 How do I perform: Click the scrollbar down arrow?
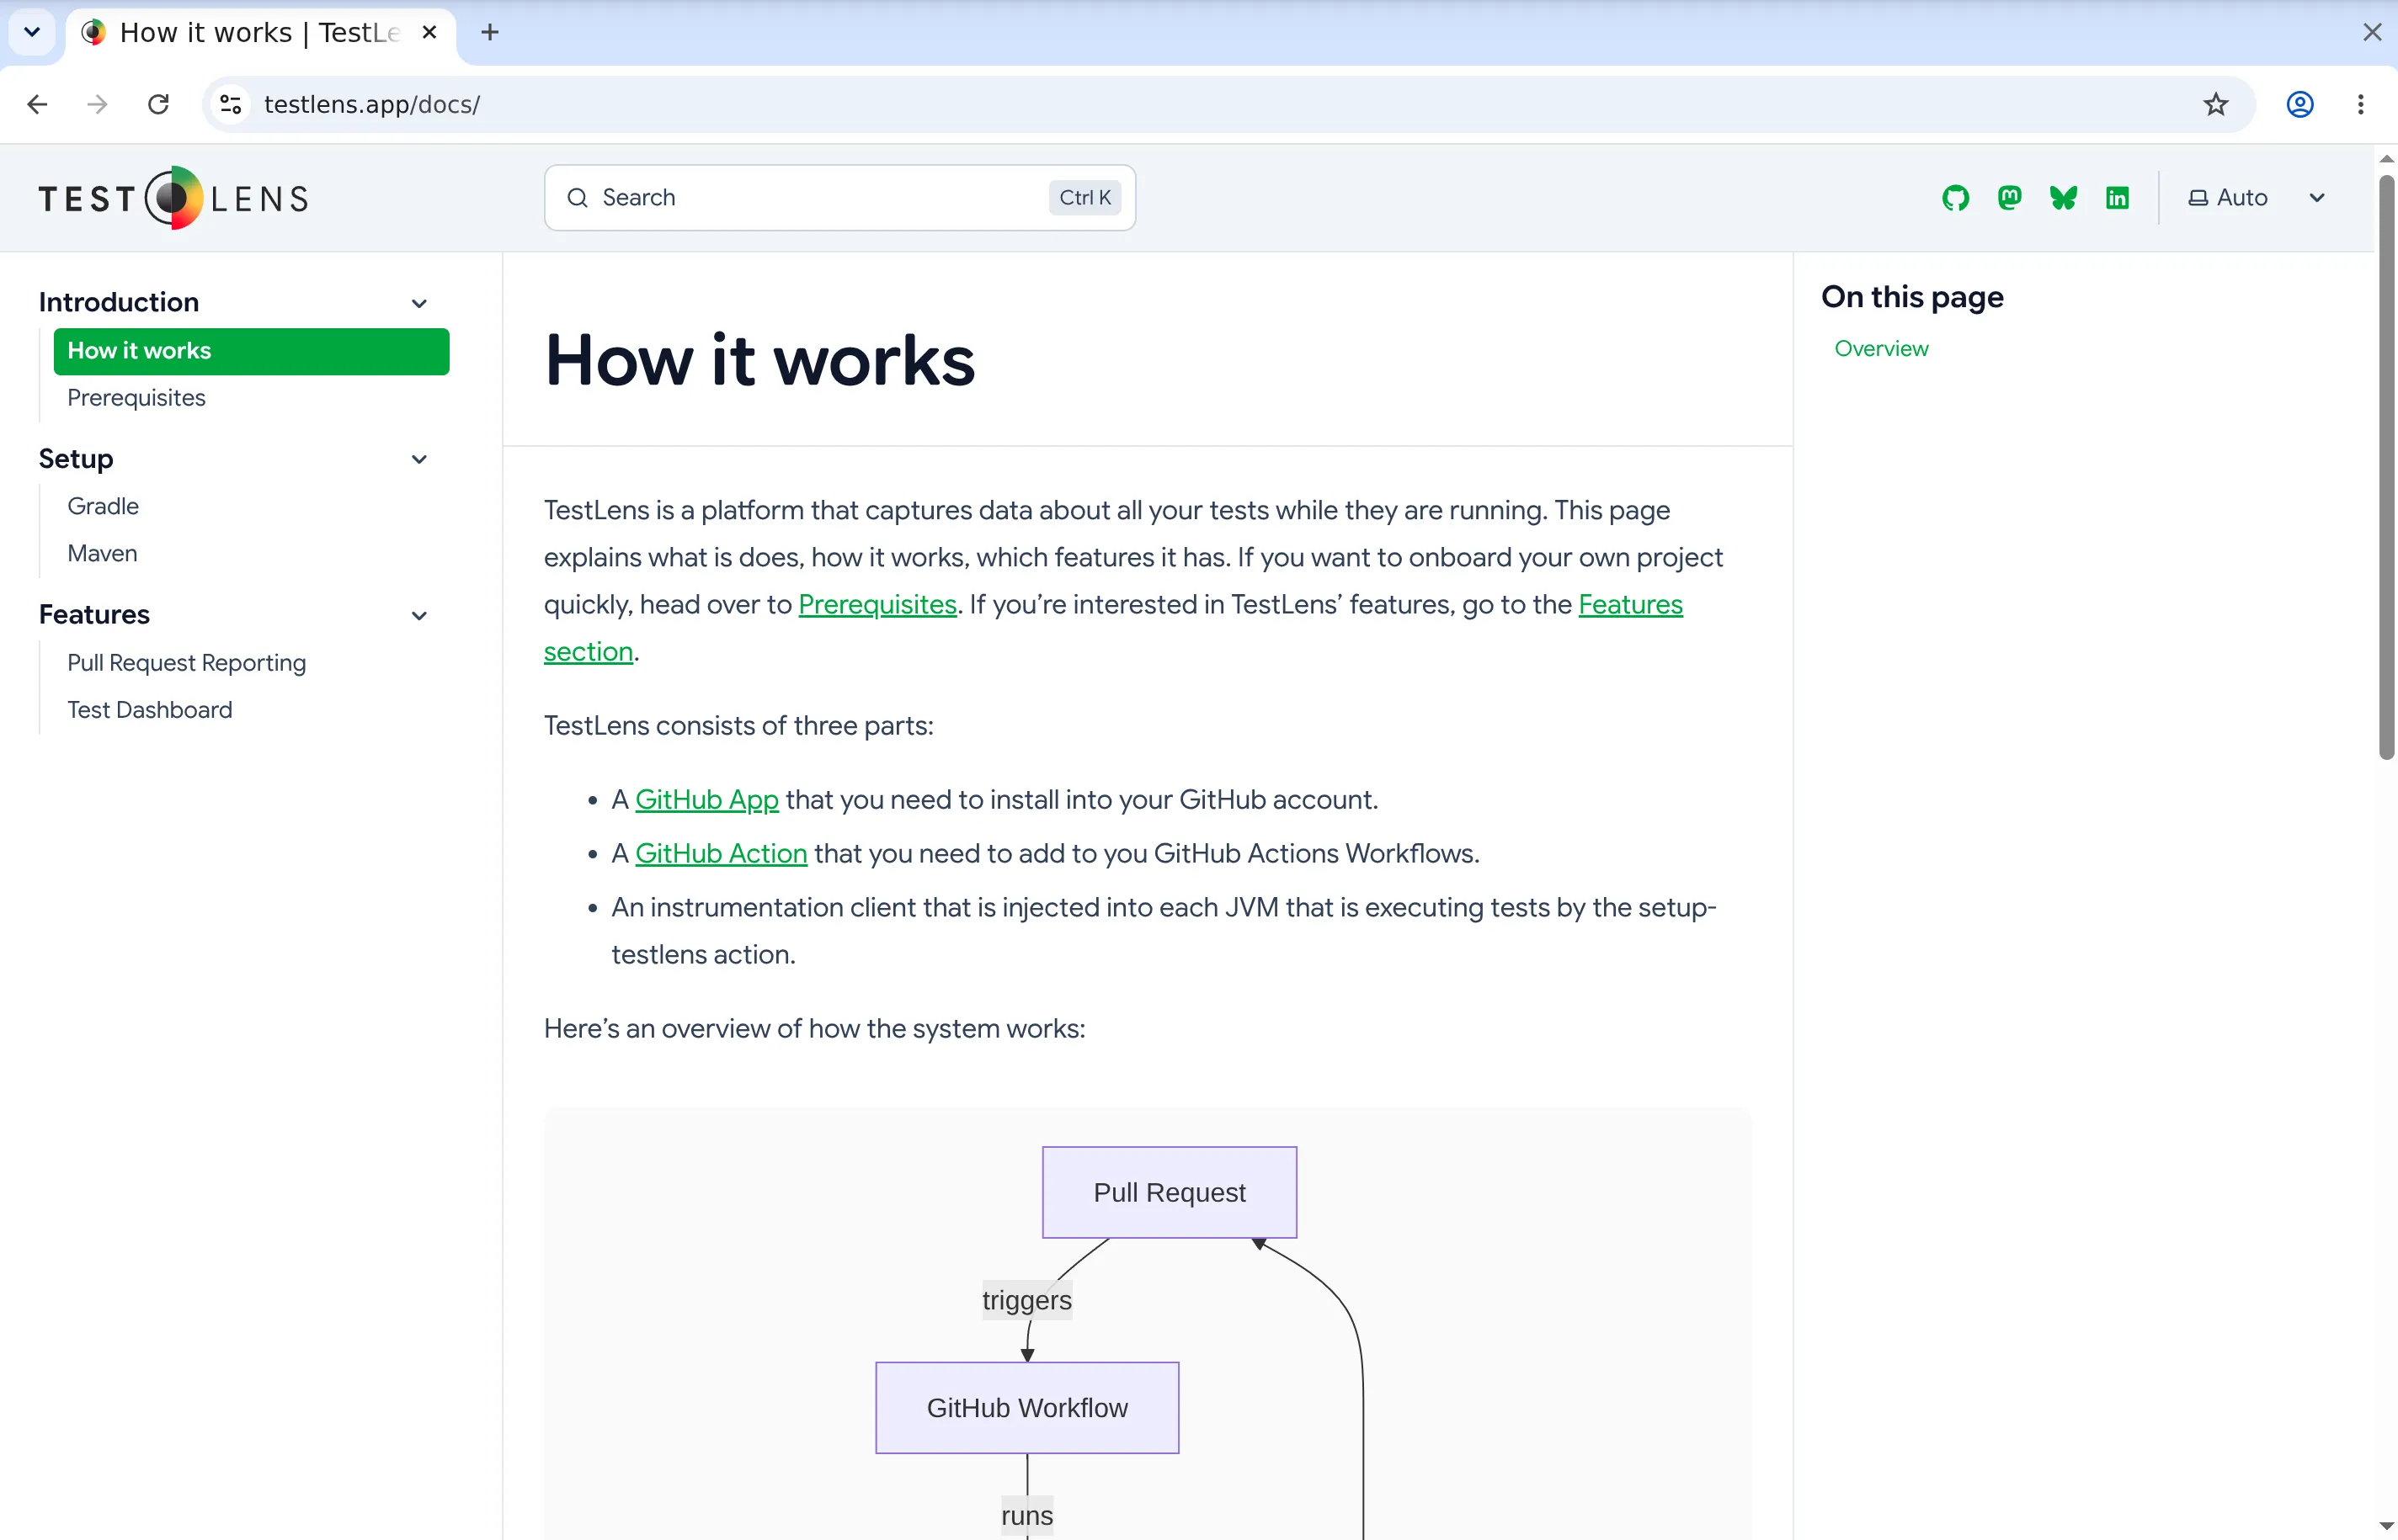click(2386, 1527)
